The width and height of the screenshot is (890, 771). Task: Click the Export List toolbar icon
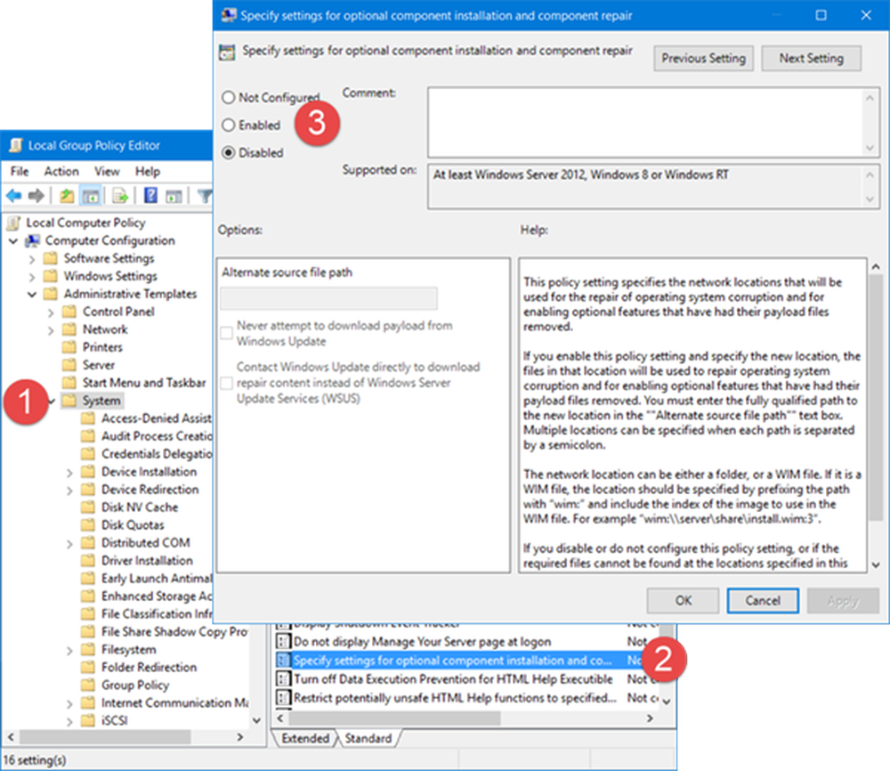(121, 196)
